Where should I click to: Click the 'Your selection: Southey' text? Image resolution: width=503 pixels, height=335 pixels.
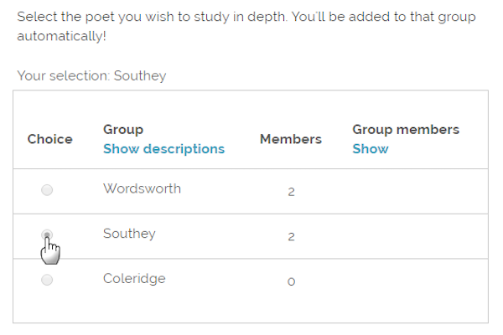tap(91, 75)
